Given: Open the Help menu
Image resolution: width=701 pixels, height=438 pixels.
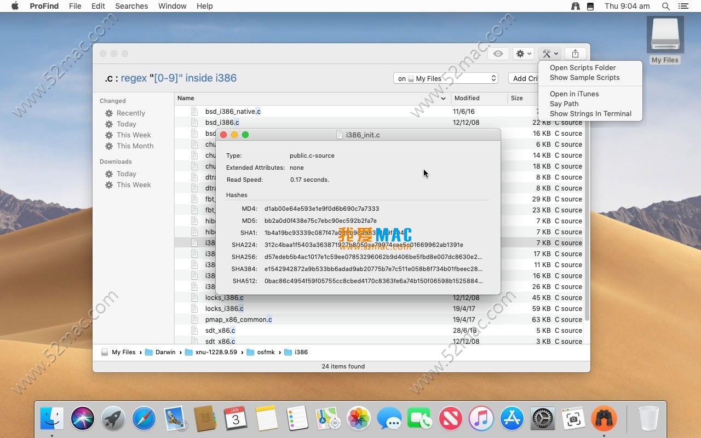Looking at the screenshot, I should [204, 6].
